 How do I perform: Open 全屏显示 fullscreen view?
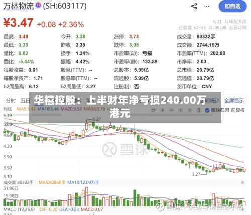click(x=234, y=101)
